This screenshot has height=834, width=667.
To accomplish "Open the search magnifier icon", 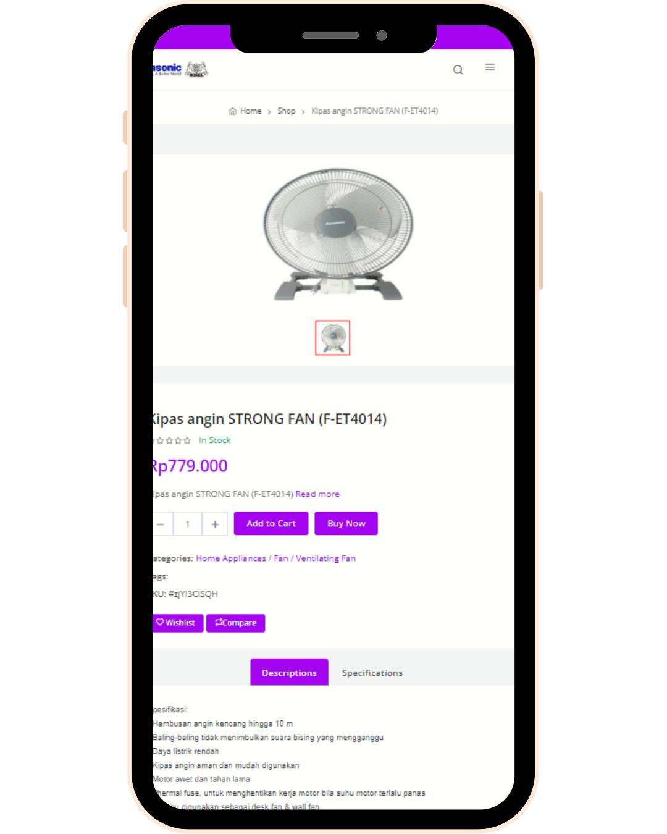I will (x=458, y=70).
